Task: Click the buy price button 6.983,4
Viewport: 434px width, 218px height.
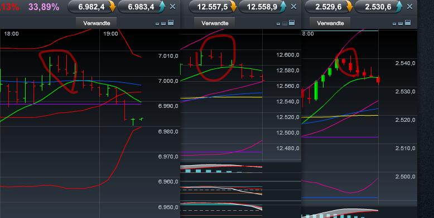Action: click(142, 7)
